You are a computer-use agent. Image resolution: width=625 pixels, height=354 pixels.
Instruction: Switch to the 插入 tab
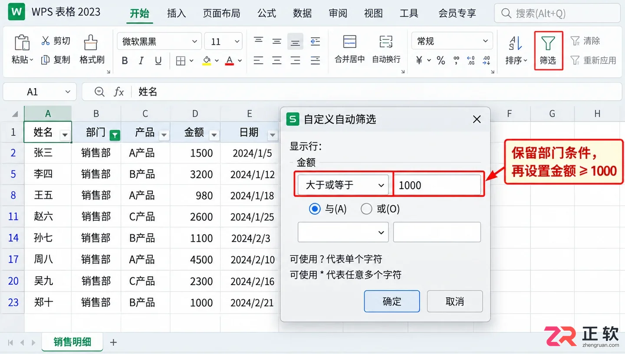tap(176, 13)
